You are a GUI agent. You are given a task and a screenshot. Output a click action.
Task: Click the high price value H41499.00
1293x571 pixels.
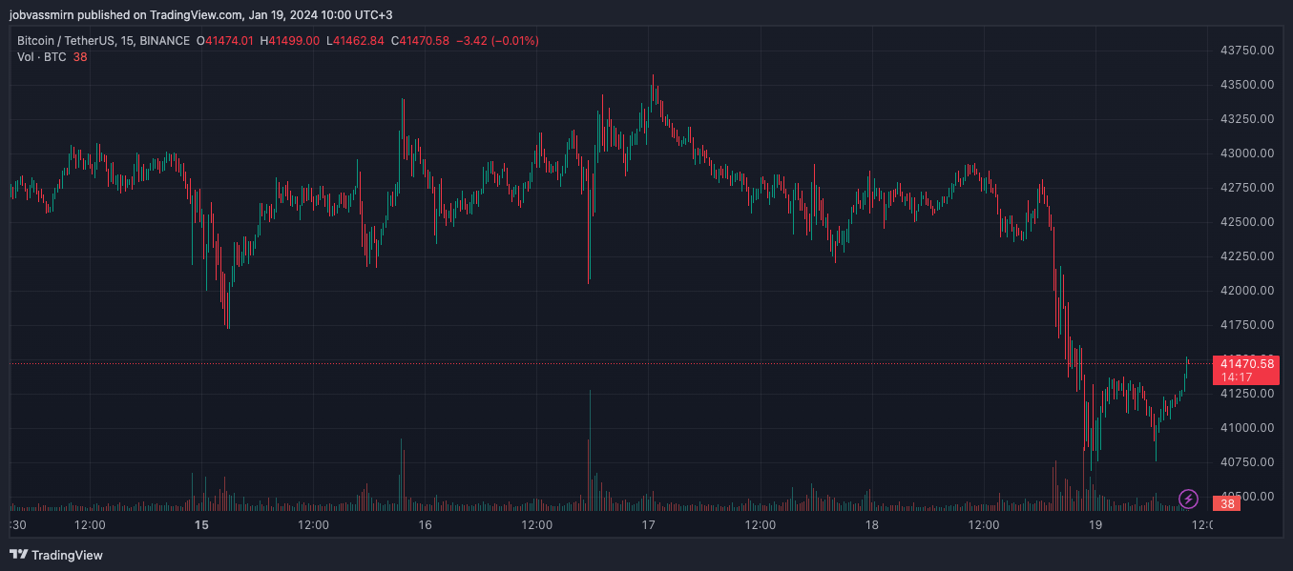[292, 41]
